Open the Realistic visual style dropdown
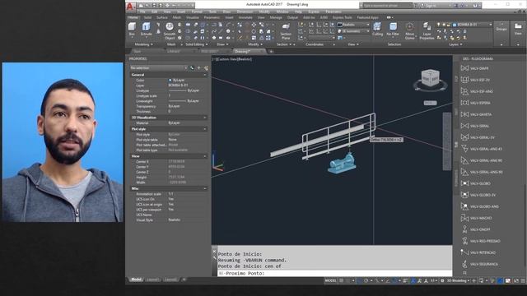 353,25
